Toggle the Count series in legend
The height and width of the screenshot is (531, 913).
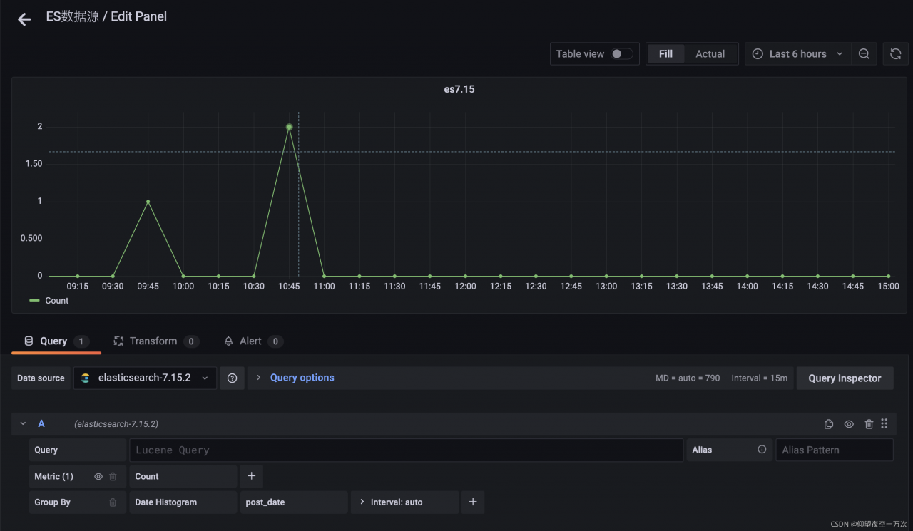click(x=56, y=301)
